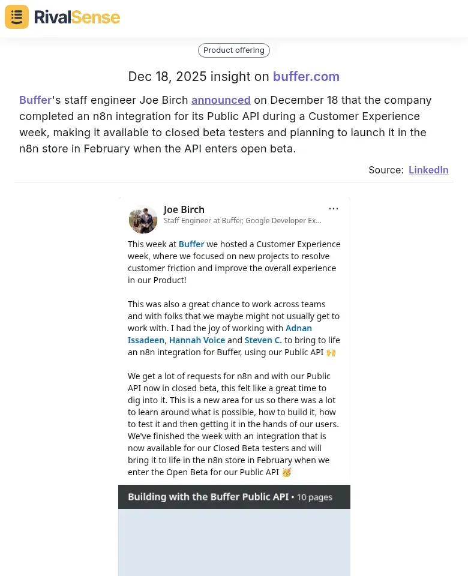
Task: Open the LinkedIn source link
Action: click(428, 170)
